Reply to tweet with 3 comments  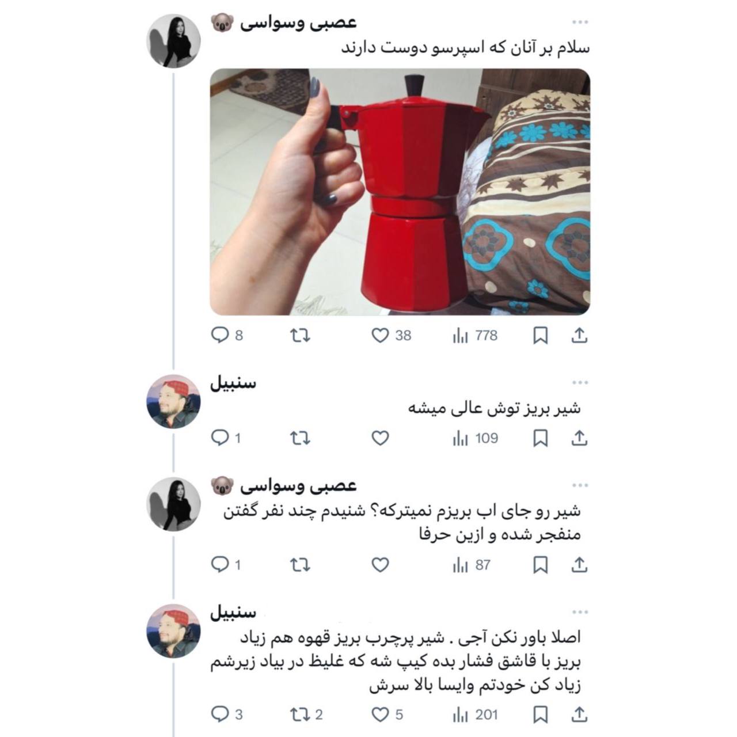(227, 715)
